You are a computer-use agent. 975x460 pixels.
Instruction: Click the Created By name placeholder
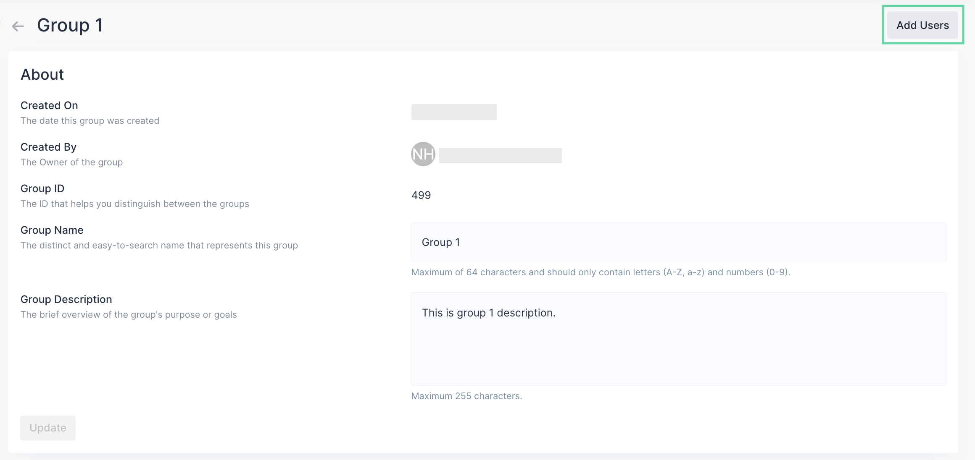coord(500,155)
